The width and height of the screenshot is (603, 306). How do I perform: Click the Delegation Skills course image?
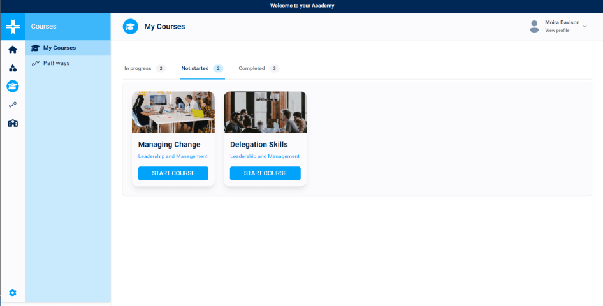[265, 112]
